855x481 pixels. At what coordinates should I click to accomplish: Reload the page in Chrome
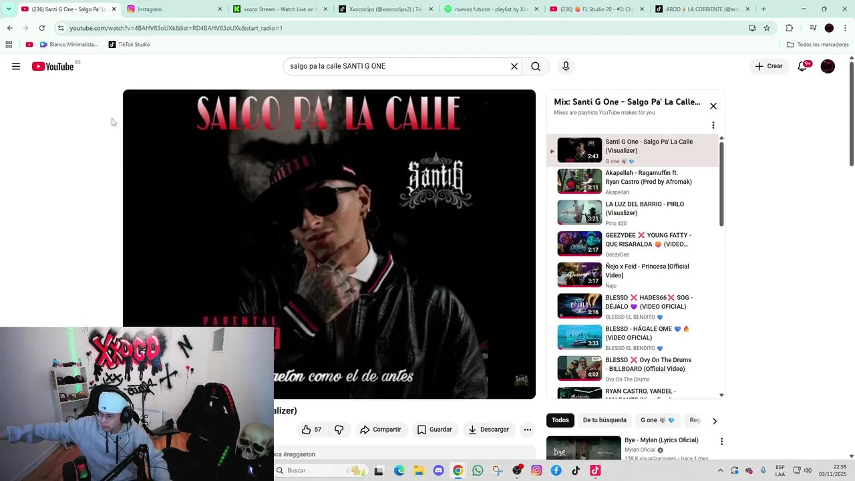pyautogui.click(x=41, y=28)
